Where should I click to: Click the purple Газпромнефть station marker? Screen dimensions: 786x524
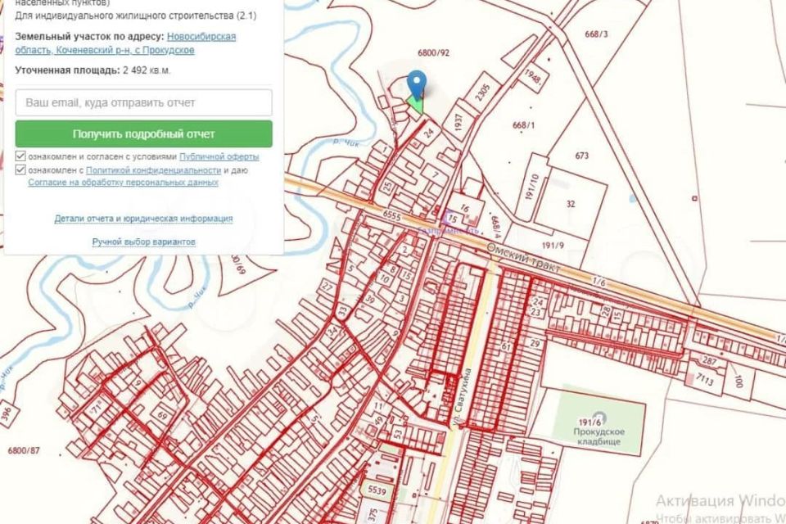447,219
